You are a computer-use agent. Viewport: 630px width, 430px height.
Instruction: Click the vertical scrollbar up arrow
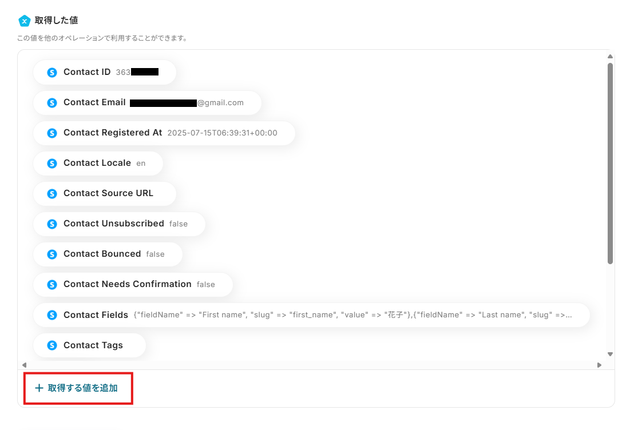click(x=611, y=57)
